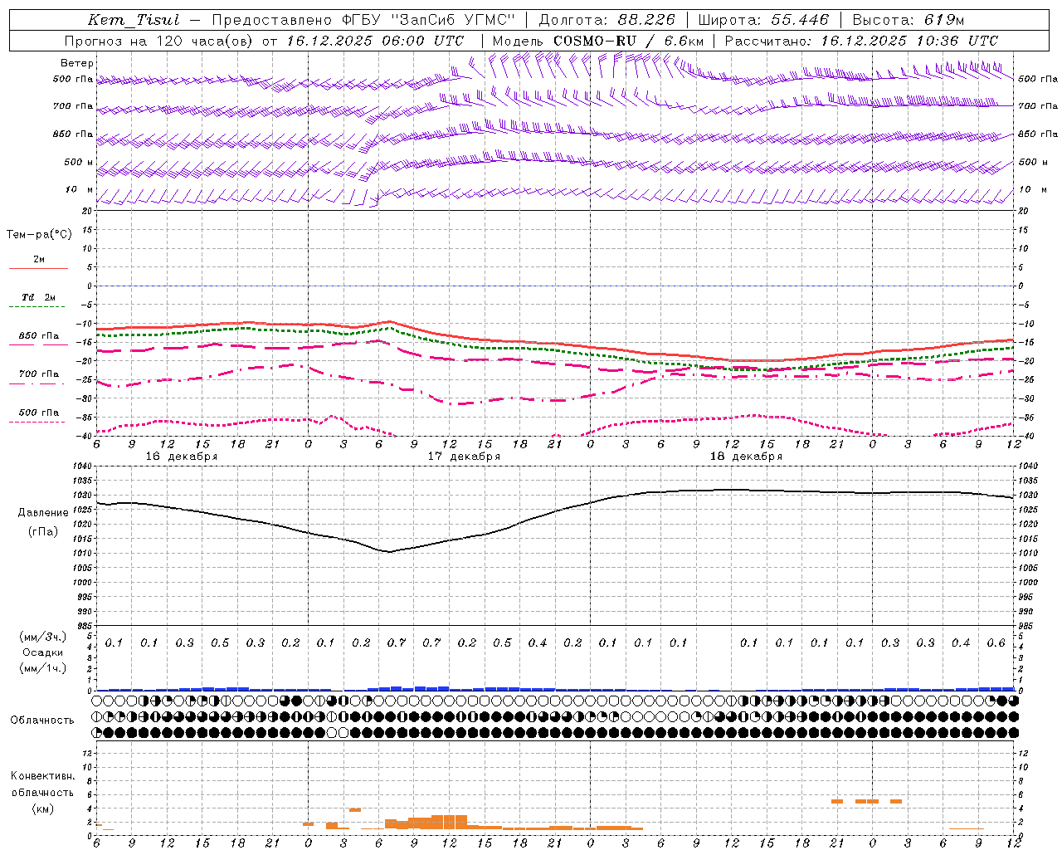Click the Облачность panel label
The image size is (1062, 850).
pyautogui.click(x=42, y=720)
